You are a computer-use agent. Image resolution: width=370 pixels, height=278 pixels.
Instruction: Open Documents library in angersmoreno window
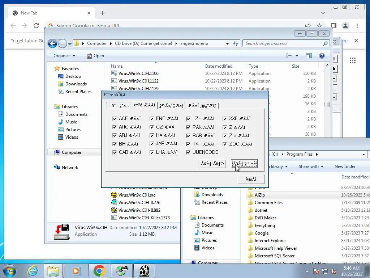[x=76, y=114]
